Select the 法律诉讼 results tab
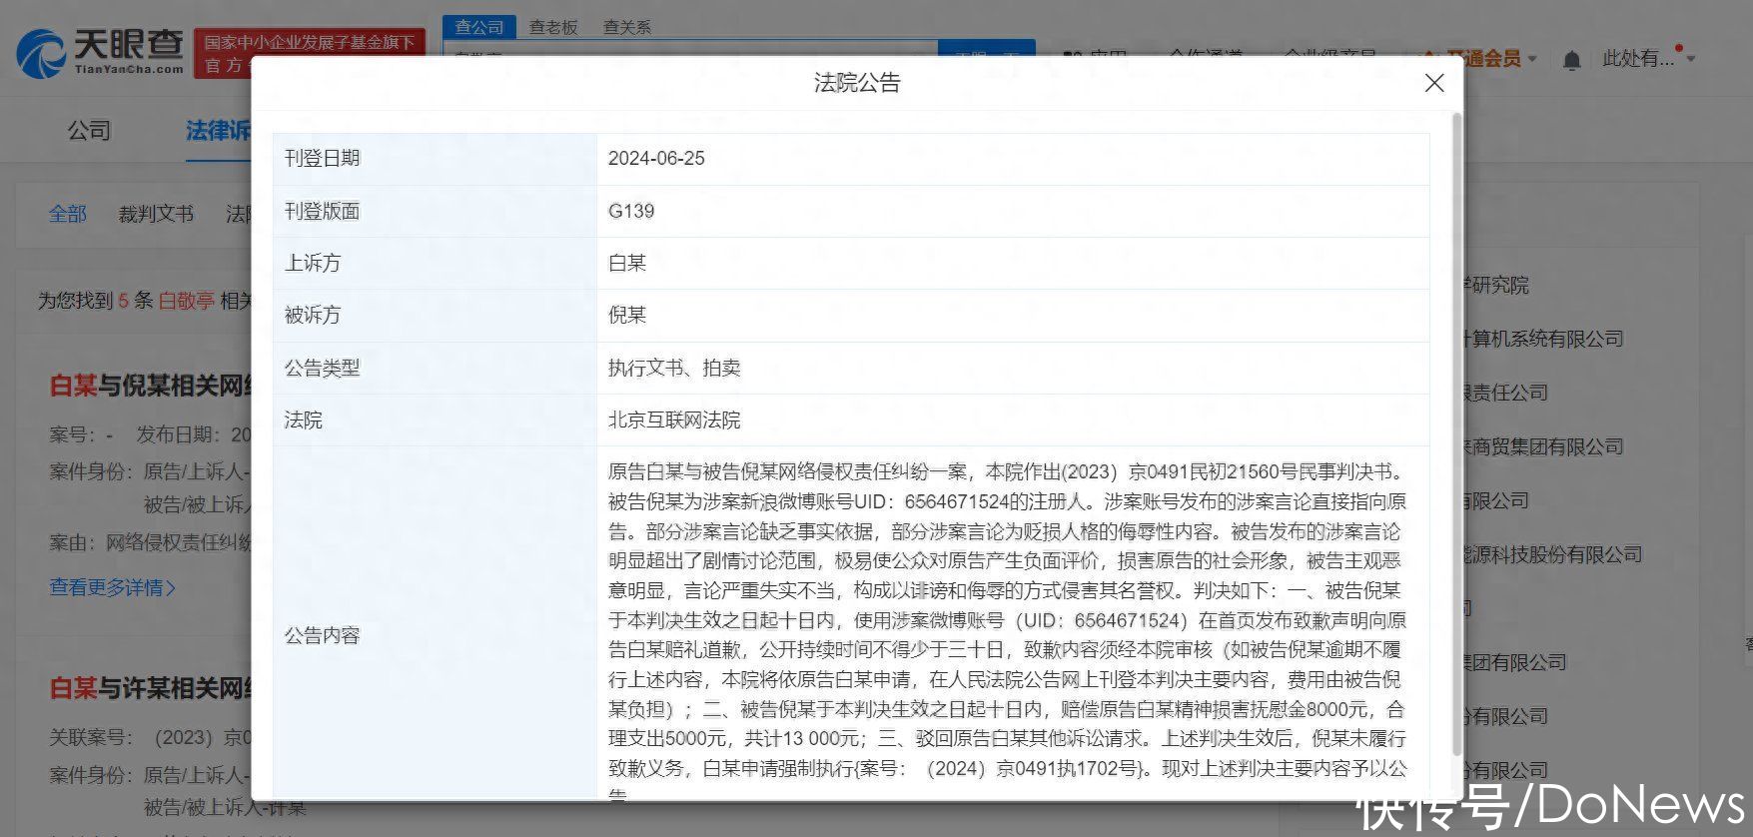The image size is (1753, 837). [218, 131]
